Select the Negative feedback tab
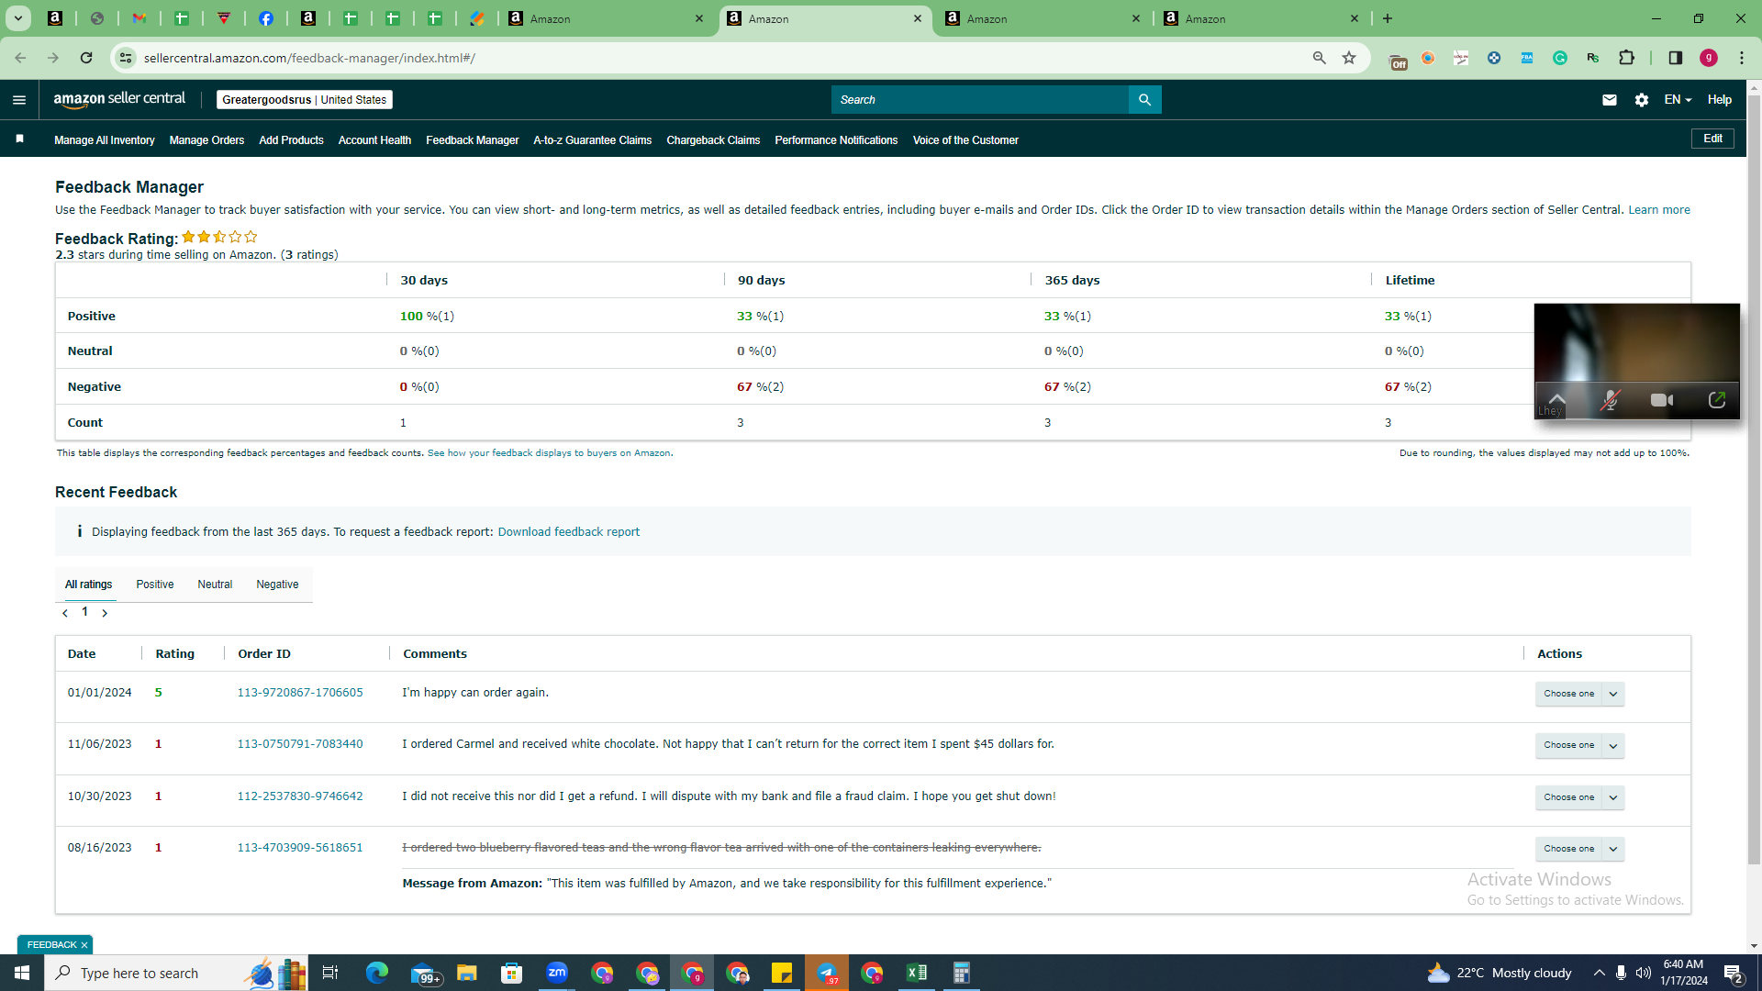The height and width of the screenshot is (991, 1762). pyautogui.click(x=277, y=585)
